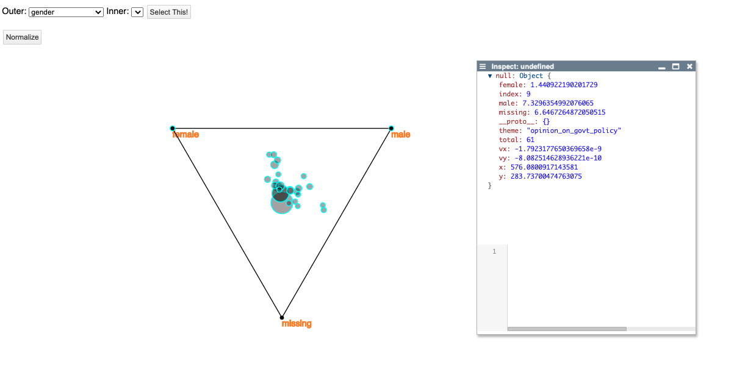Click the orange "missing" axis label
Image resolution: width=745 pixels, height=375 pixels.
tap(297, 324)
